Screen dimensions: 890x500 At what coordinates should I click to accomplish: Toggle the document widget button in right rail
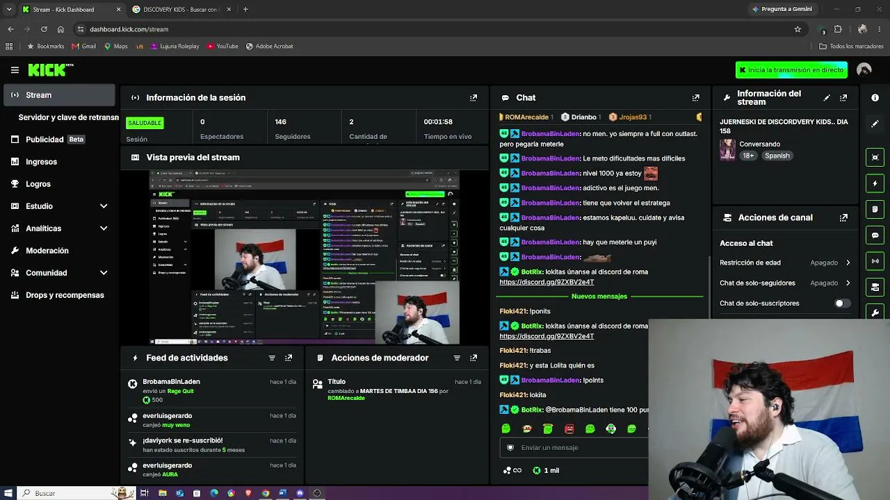pos(875,209)
